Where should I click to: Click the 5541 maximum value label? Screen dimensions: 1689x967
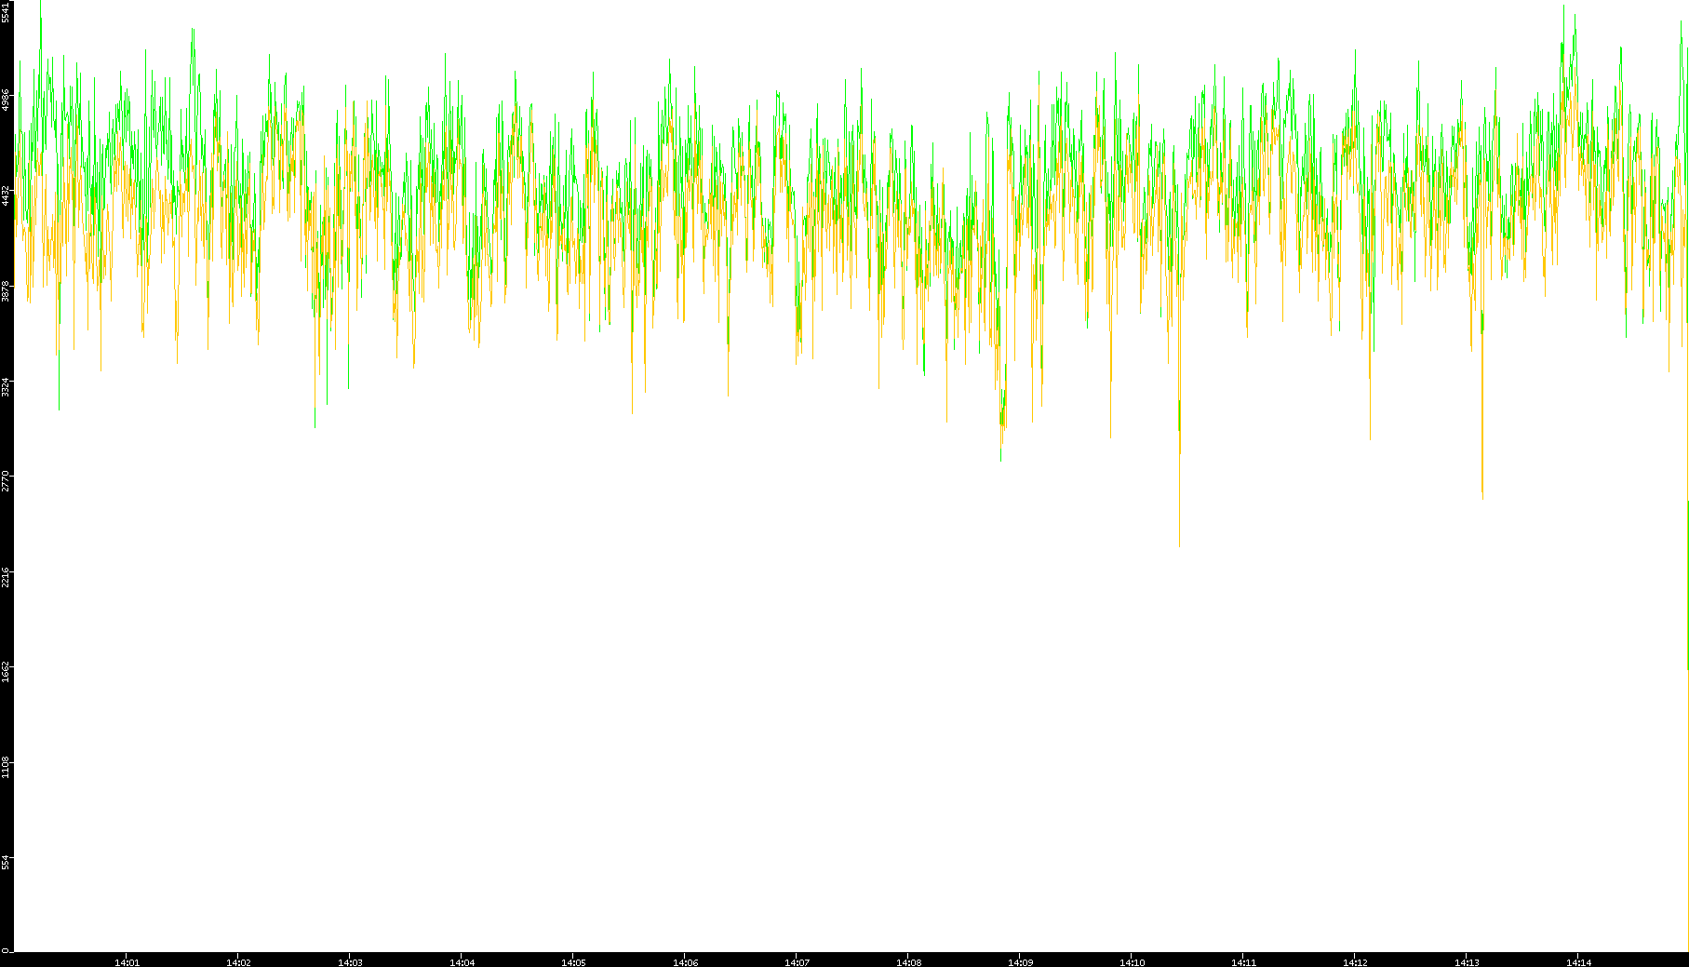[x=7, y=11]
